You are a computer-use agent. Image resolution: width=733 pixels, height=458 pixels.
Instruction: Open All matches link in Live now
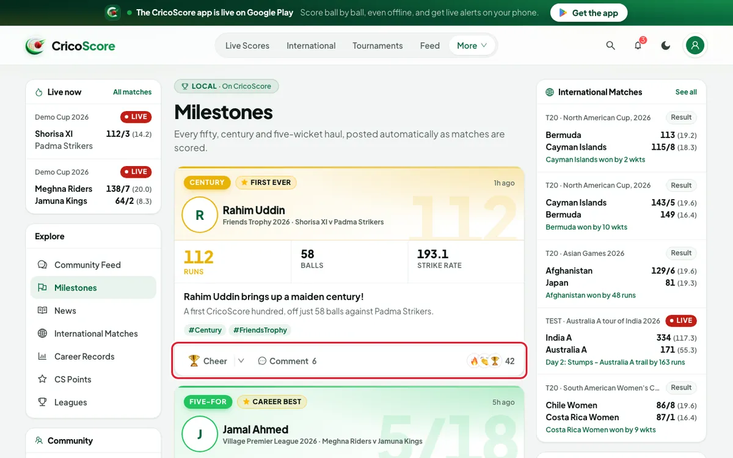(x=132, y=92)
